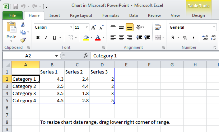Open the Fill Color palette arrow
Viewport: 219px width, 132px height.
coord(91,38)
